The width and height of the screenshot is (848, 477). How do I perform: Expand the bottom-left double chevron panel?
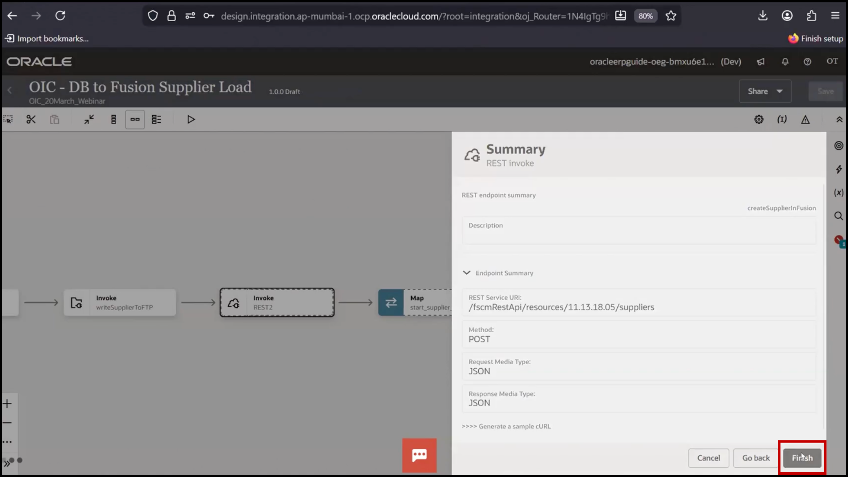(7, 463)
